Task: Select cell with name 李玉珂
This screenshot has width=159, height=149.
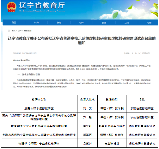Action: point(87,135)
